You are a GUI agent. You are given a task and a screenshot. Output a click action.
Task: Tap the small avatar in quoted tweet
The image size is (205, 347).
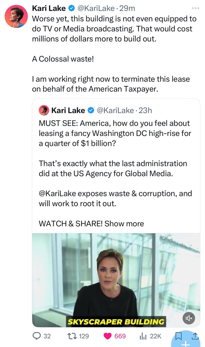point(44,110)
